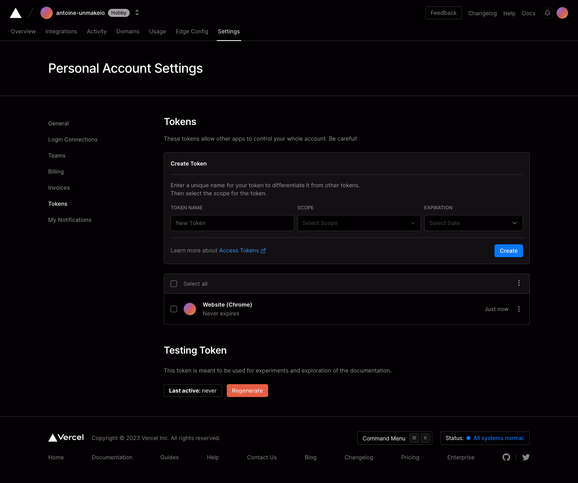The width and height of the screenshot is (578, 483).
Task: Open the Contact Us footer link
Action: tap(262, 457)
